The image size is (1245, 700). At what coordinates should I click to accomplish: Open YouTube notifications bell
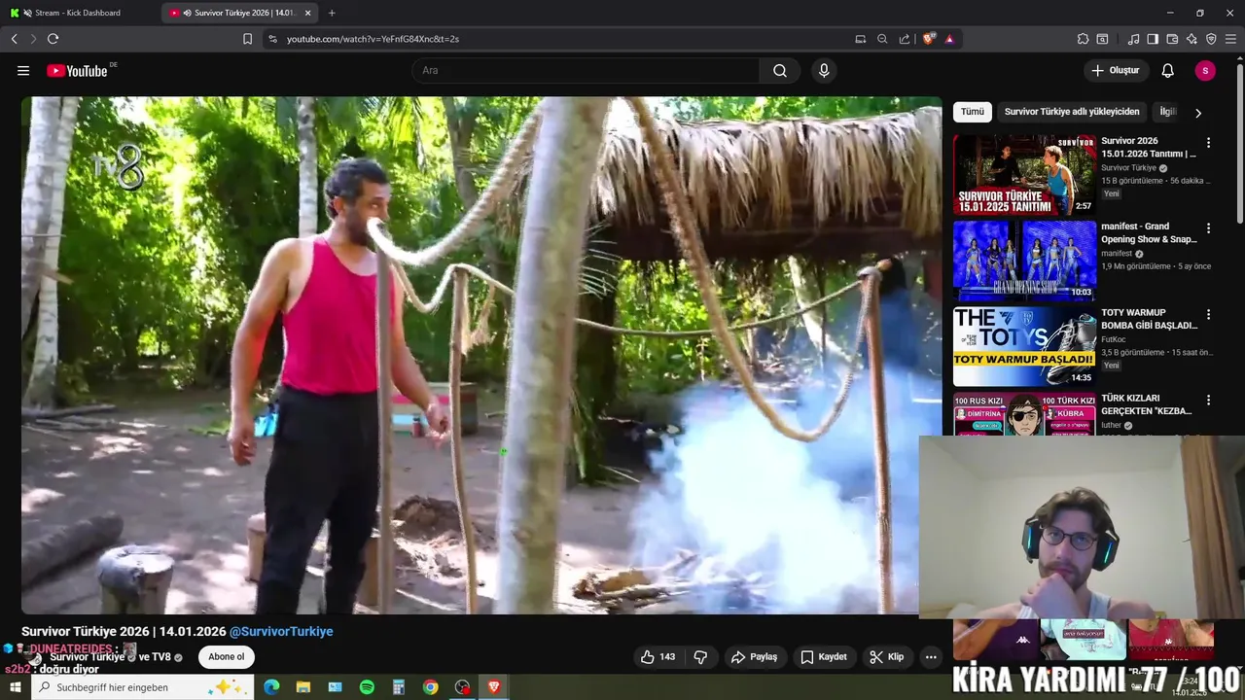tap(1167, 70)
